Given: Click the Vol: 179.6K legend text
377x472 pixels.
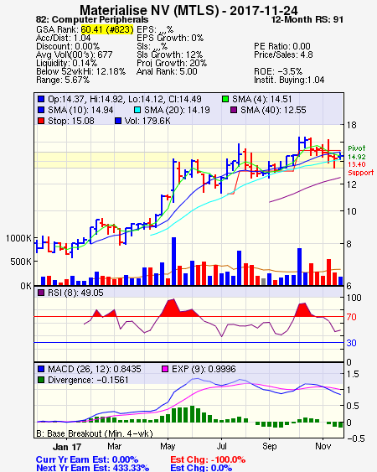Looking at the screenshot, I should [147, 121].
